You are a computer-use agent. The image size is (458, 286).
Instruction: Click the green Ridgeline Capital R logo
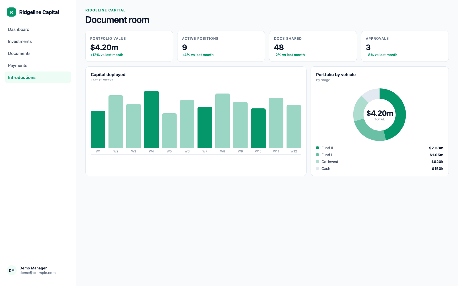pyautogui.click(x=11, y=12)
